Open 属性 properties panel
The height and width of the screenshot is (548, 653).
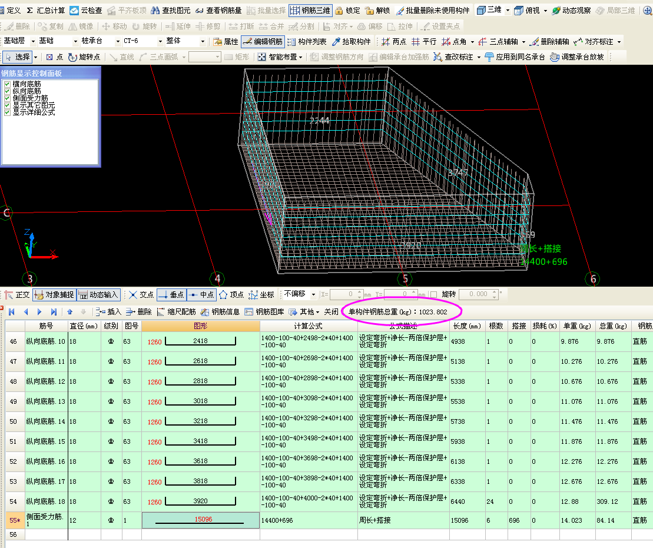click(x=226, y=42)
